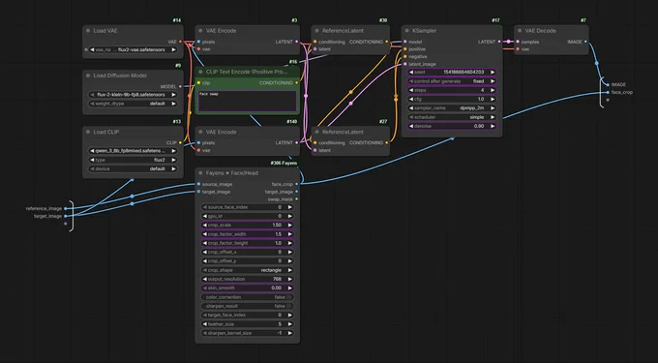Click the CLIP output port on Load CLIP
The width and height of the screenshot is (658, 363).
click(180, 142)
